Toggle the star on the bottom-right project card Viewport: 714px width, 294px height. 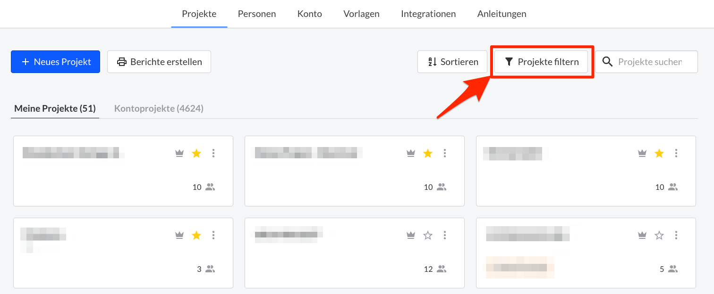point(659,235)
